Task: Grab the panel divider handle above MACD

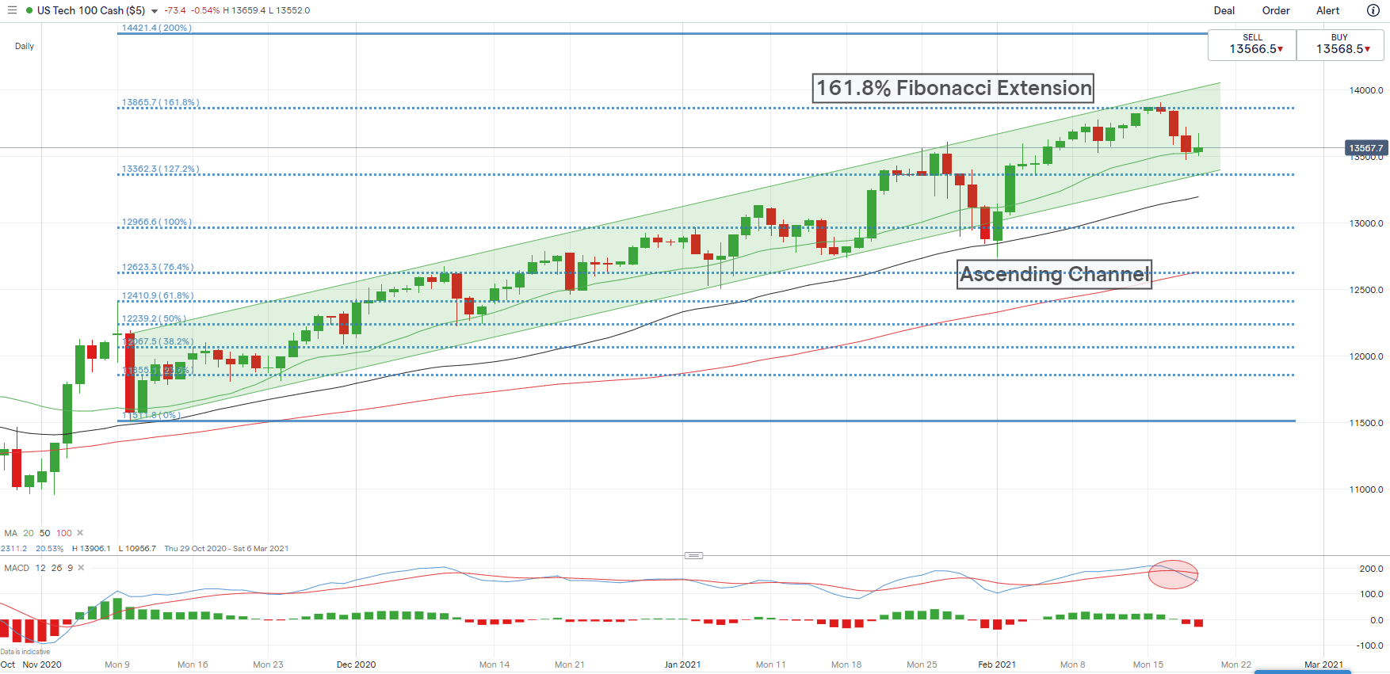Action: tap(693, 555)
